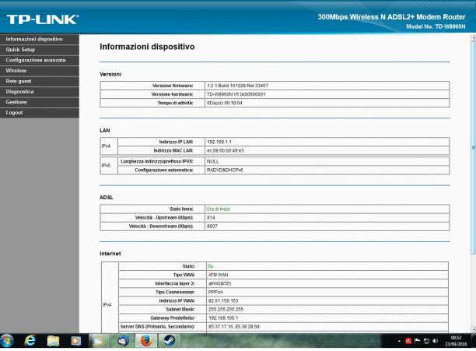The height and width of the screenshot is (351, 476).
Task: Select the LAN MAC address value
Action: [x=226, y=151]
